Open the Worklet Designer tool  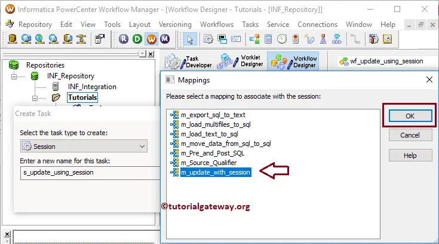pos(240,61)
